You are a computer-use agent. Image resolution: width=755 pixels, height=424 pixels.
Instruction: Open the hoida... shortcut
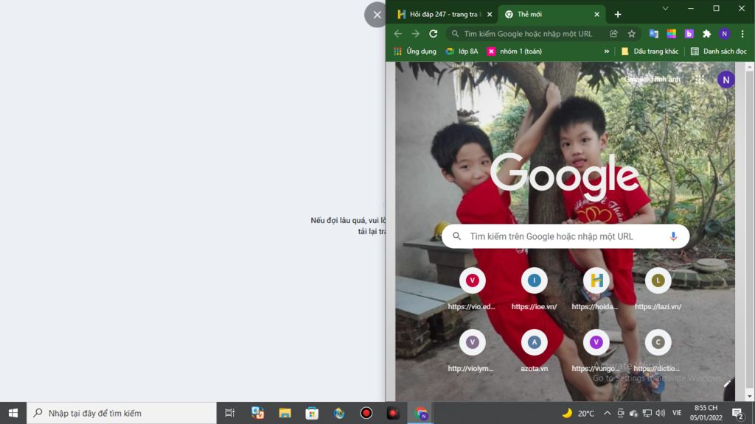click(596, 290)
